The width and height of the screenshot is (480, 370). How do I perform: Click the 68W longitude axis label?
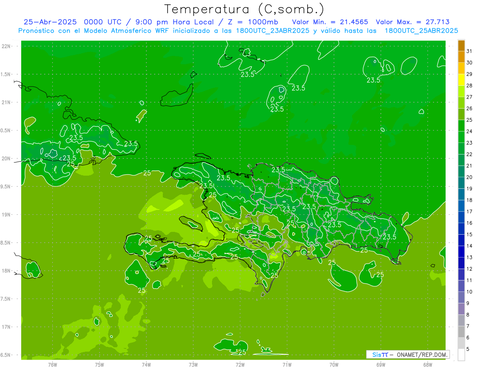[428, 365]
